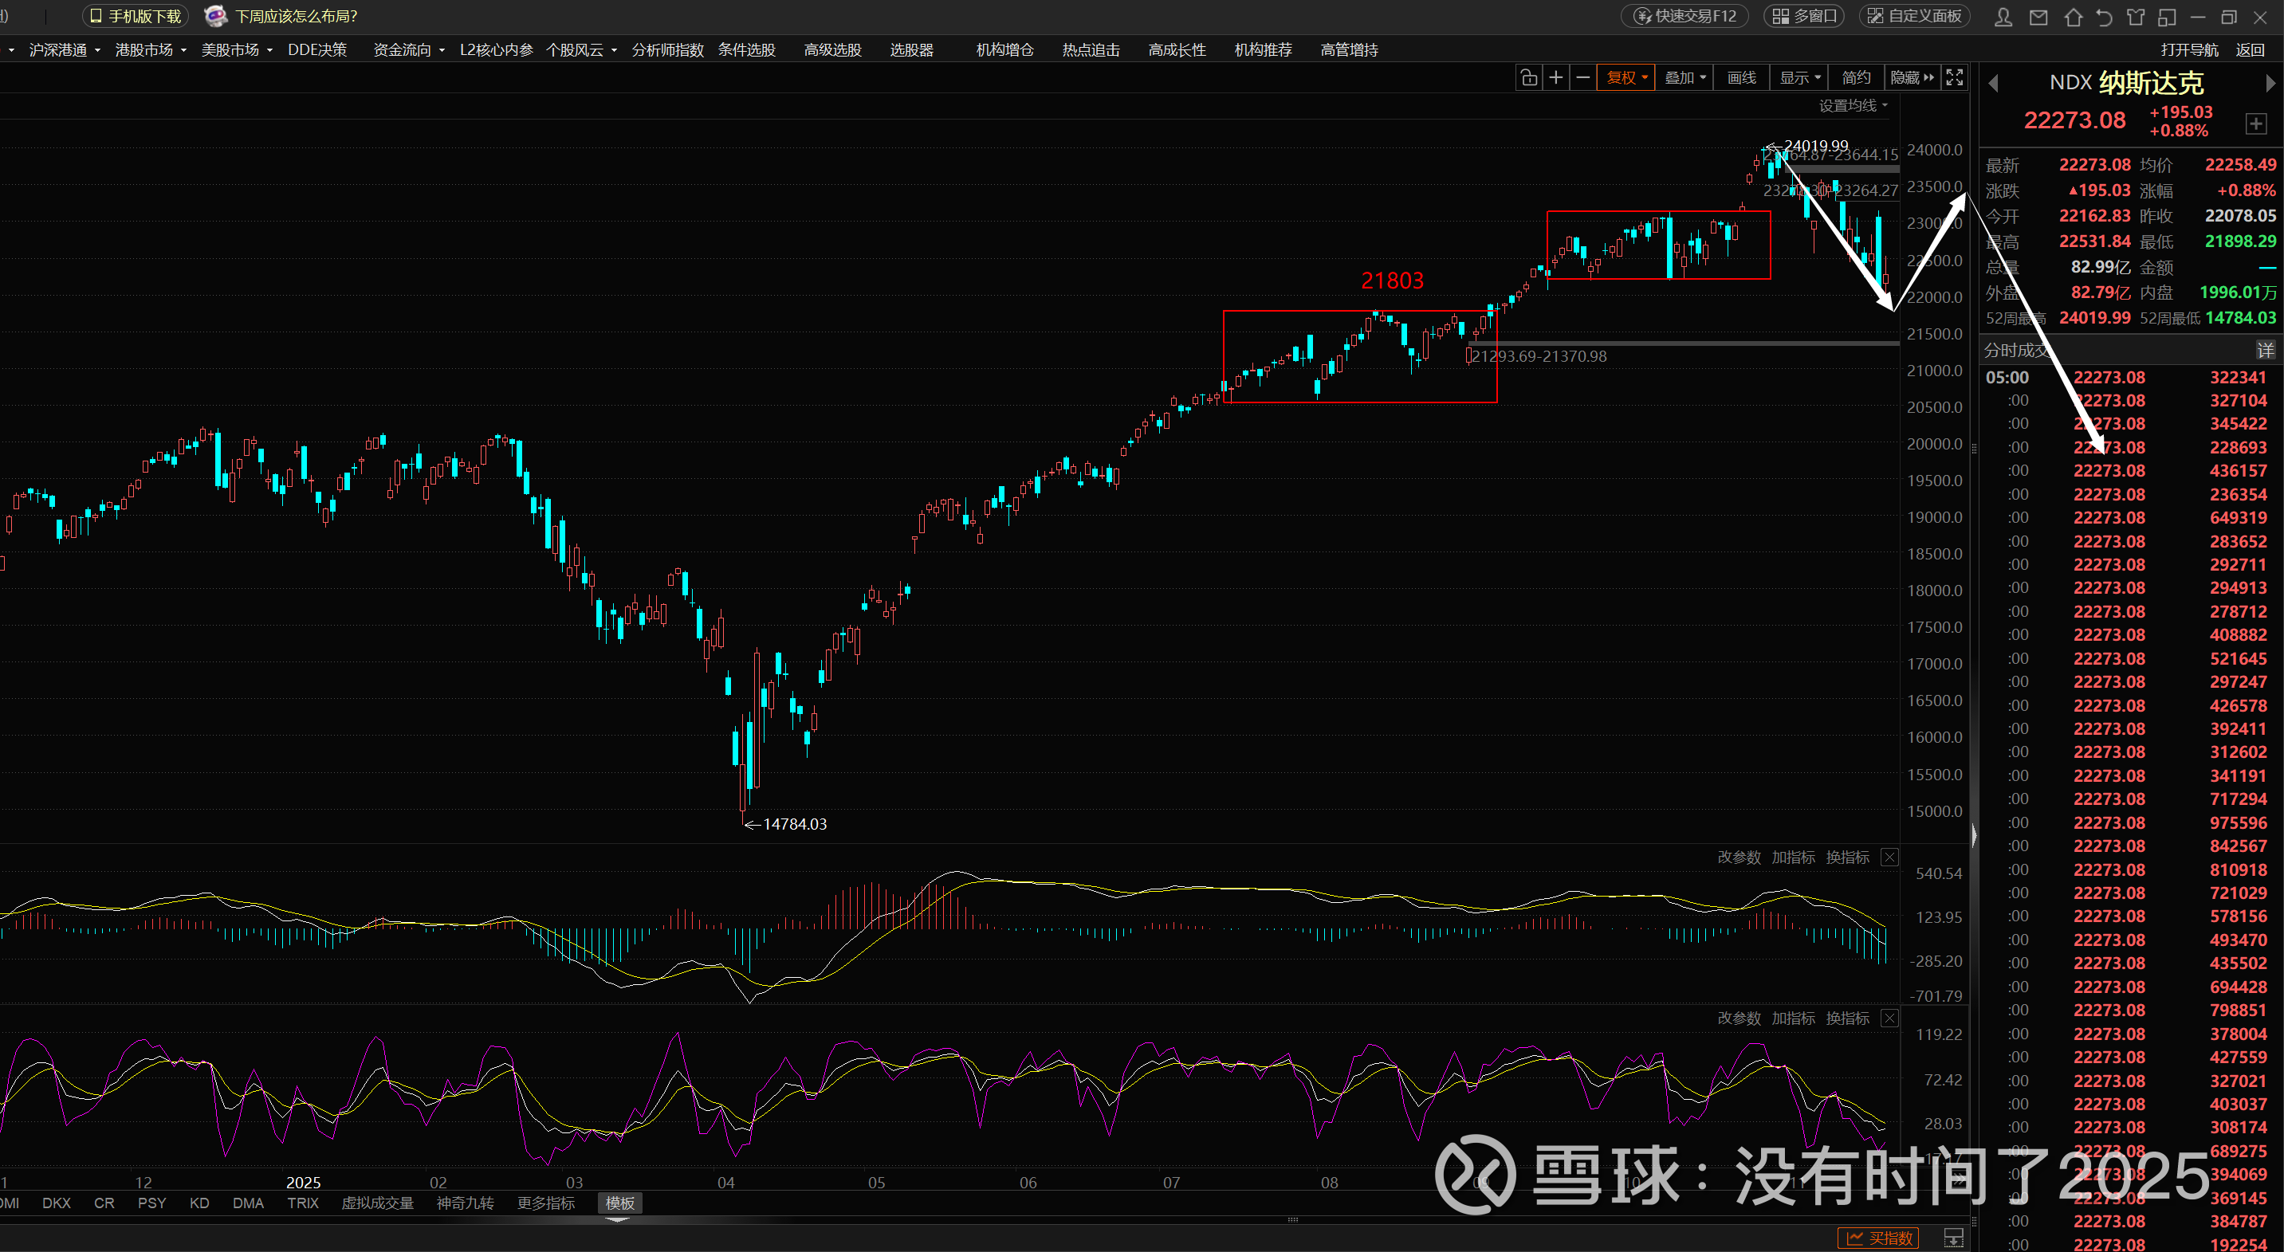Click the 快速交易F12 button

pyautogui.click(x=1684, y=16)
